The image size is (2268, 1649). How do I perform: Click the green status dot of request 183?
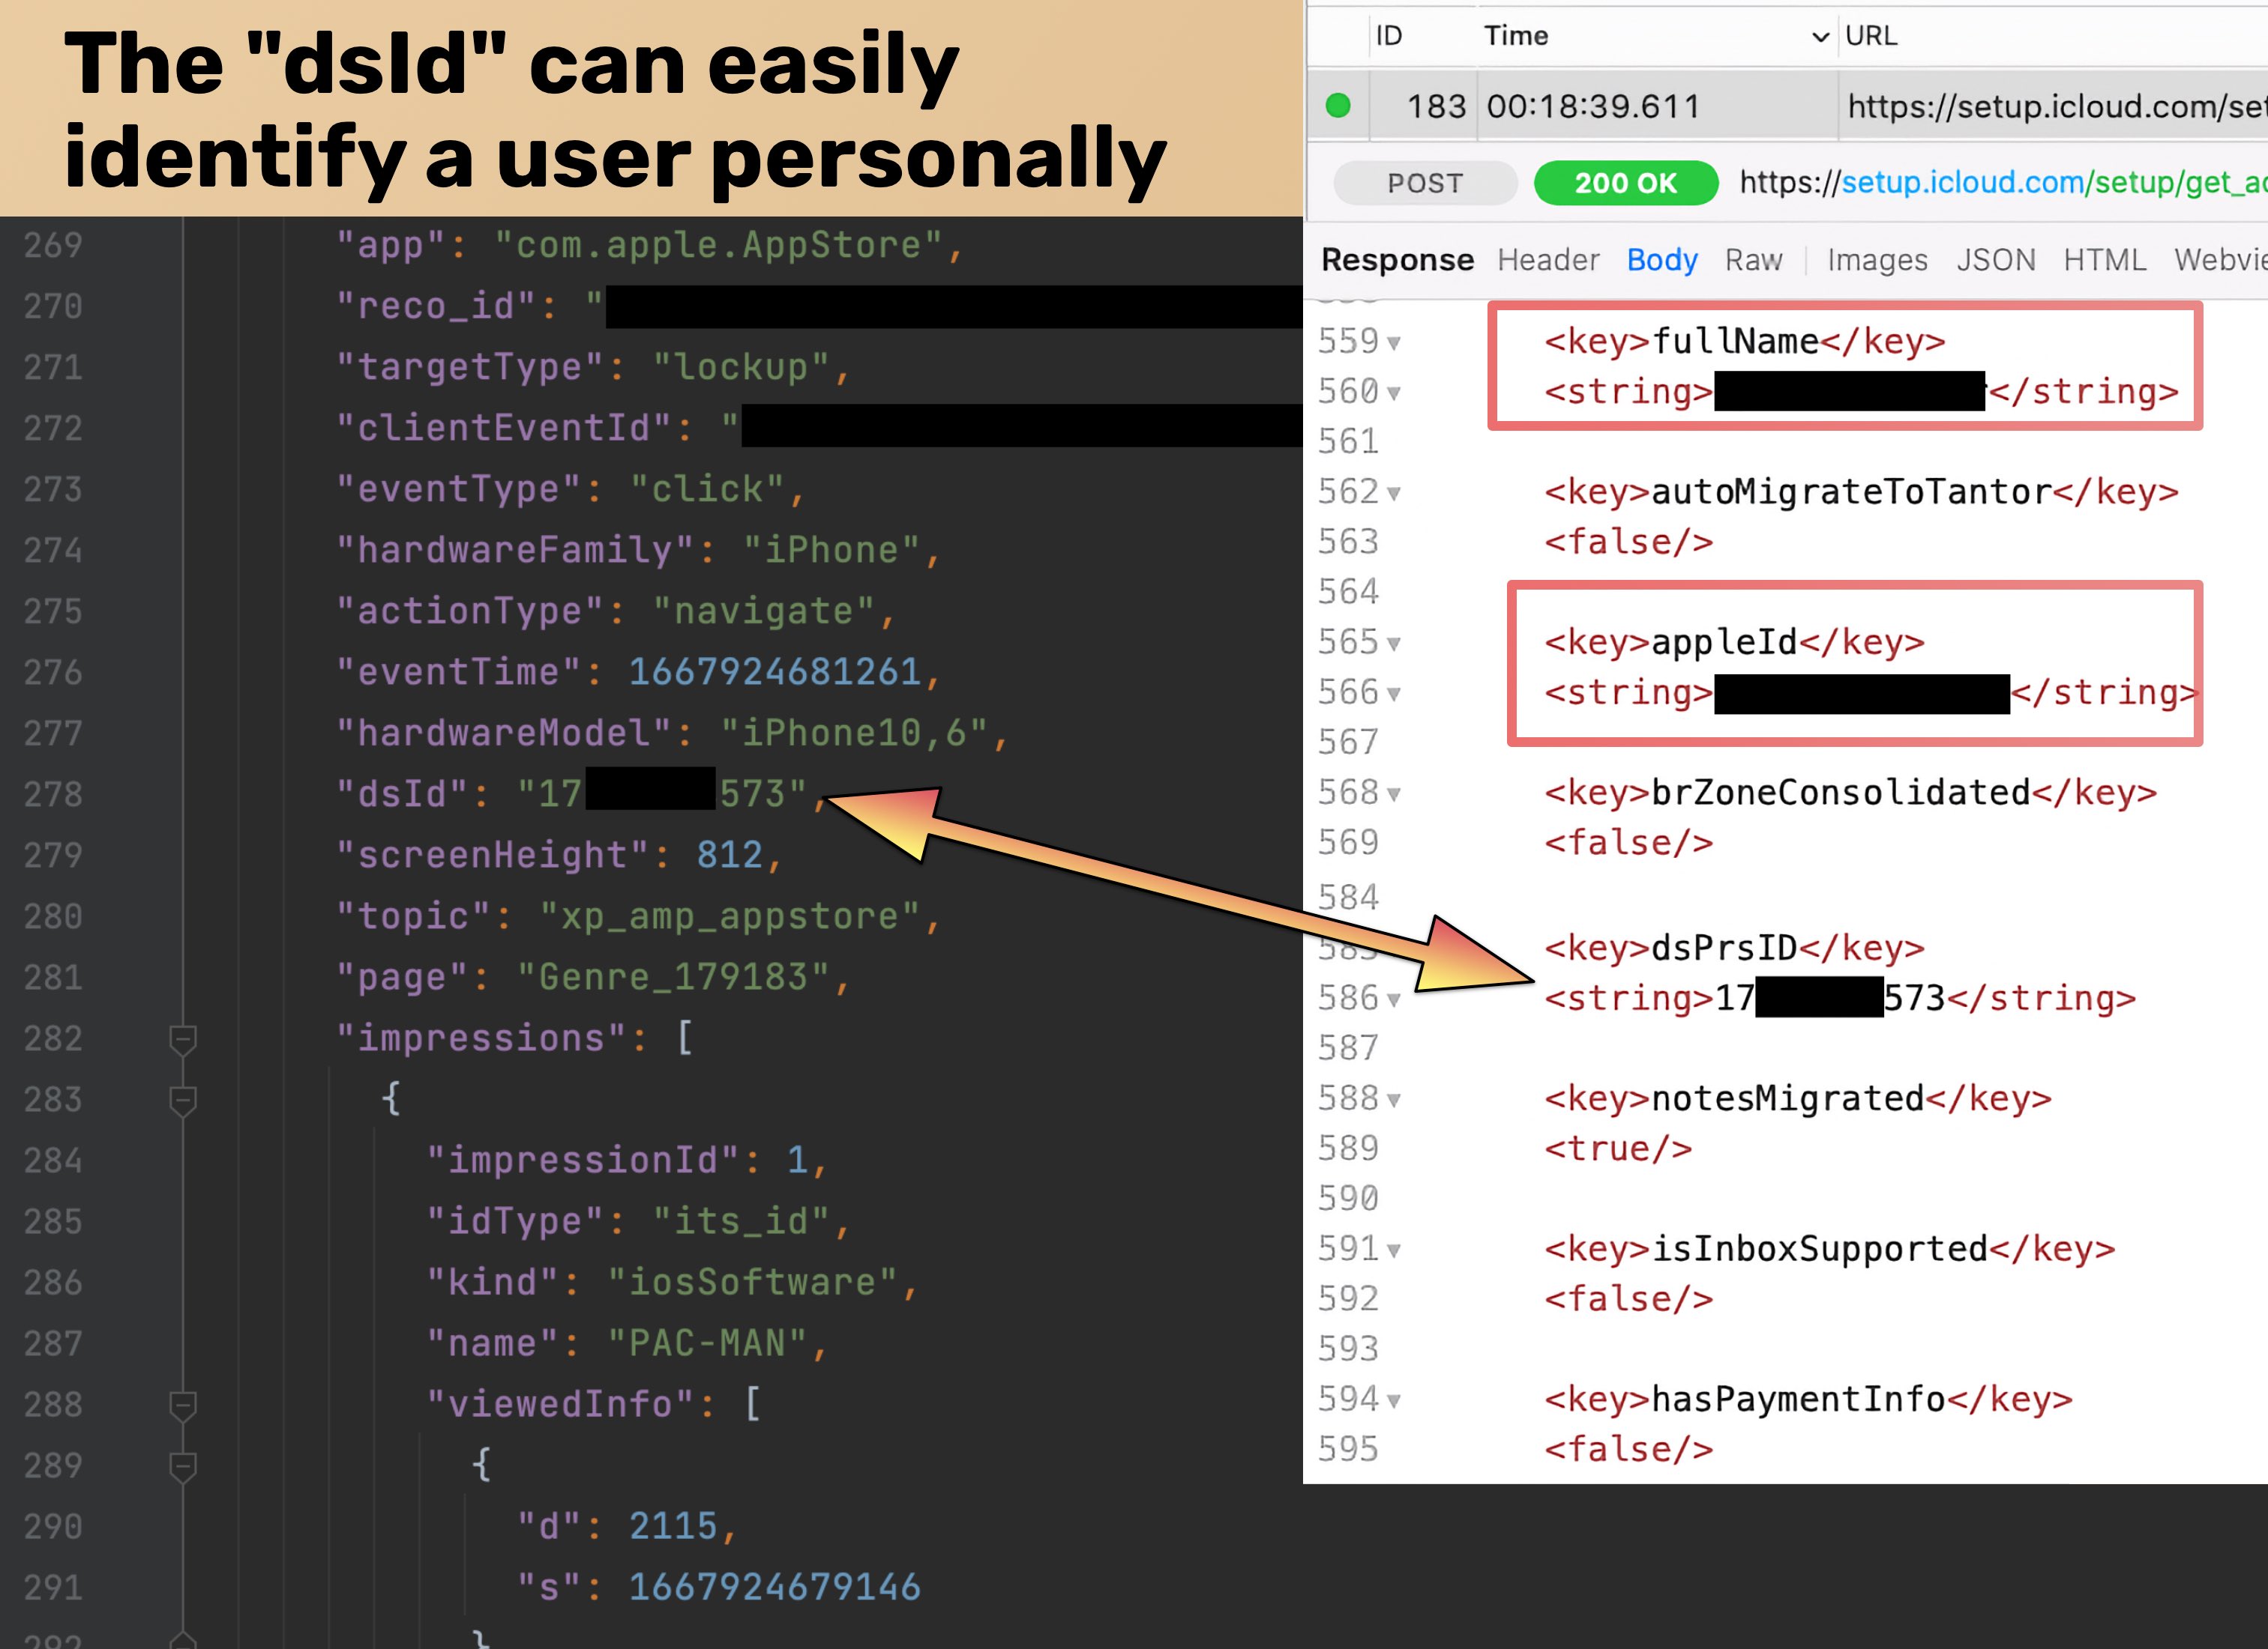point(1337,106)
